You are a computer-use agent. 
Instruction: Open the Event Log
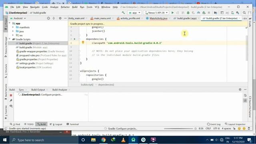tap(214, 124)
